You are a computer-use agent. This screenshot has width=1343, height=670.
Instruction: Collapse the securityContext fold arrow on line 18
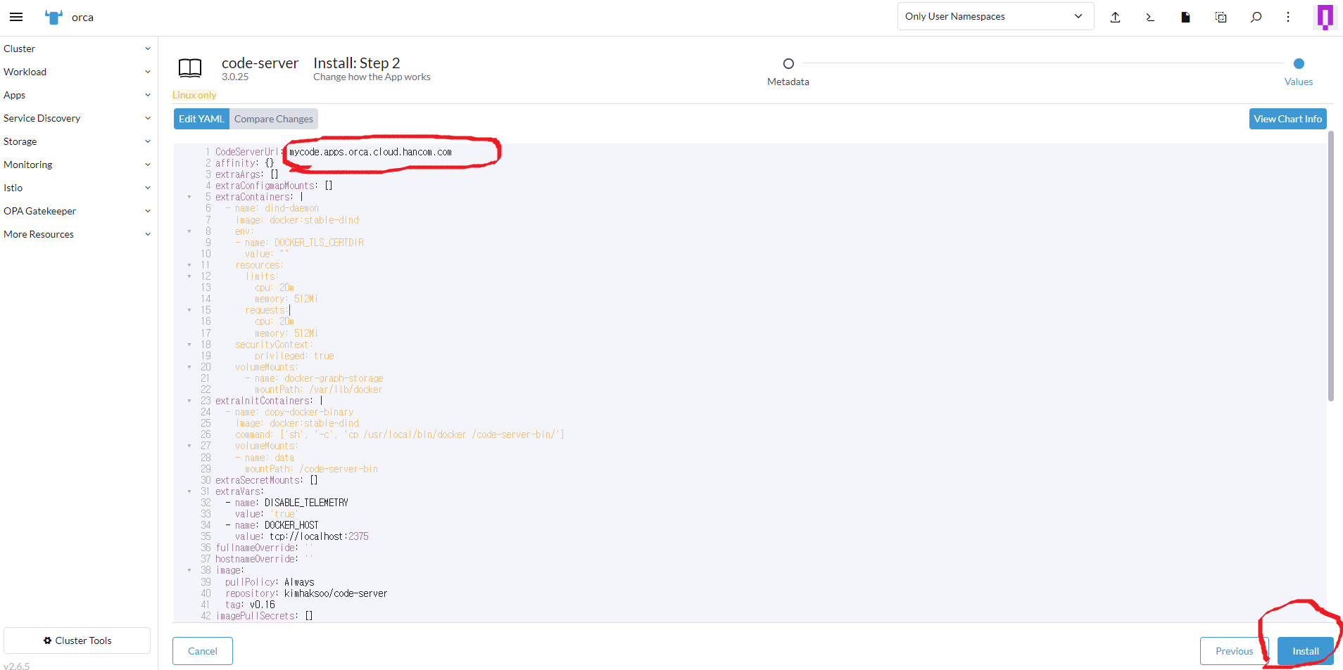click(189, 344)
